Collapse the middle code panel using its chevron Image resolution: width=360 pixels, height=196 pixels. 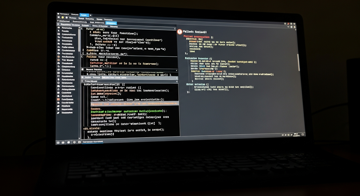pos(176,70)
